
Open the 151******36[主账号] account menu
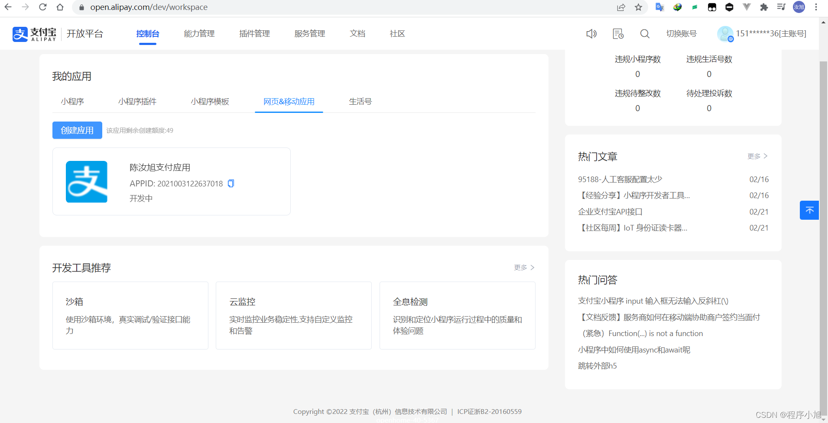[x=771, y=34]
